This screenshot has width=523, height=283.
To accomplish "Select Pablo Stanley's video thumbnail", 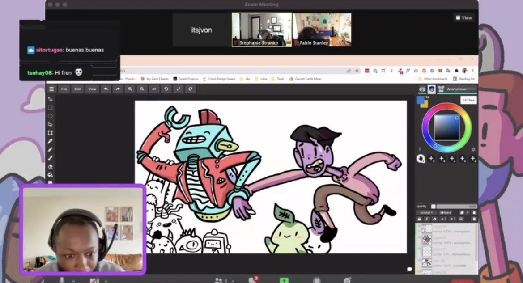I will (x=322, y=30).
